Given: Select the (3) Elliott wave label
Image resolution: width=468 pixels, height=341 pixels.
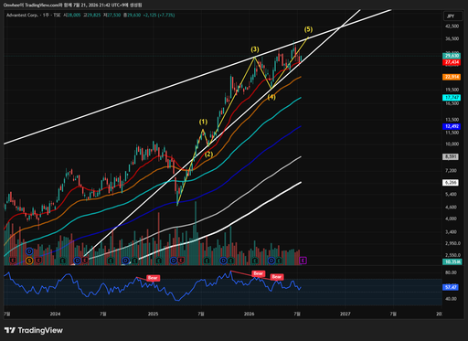Looking at the screenshot, I should 255,49.
